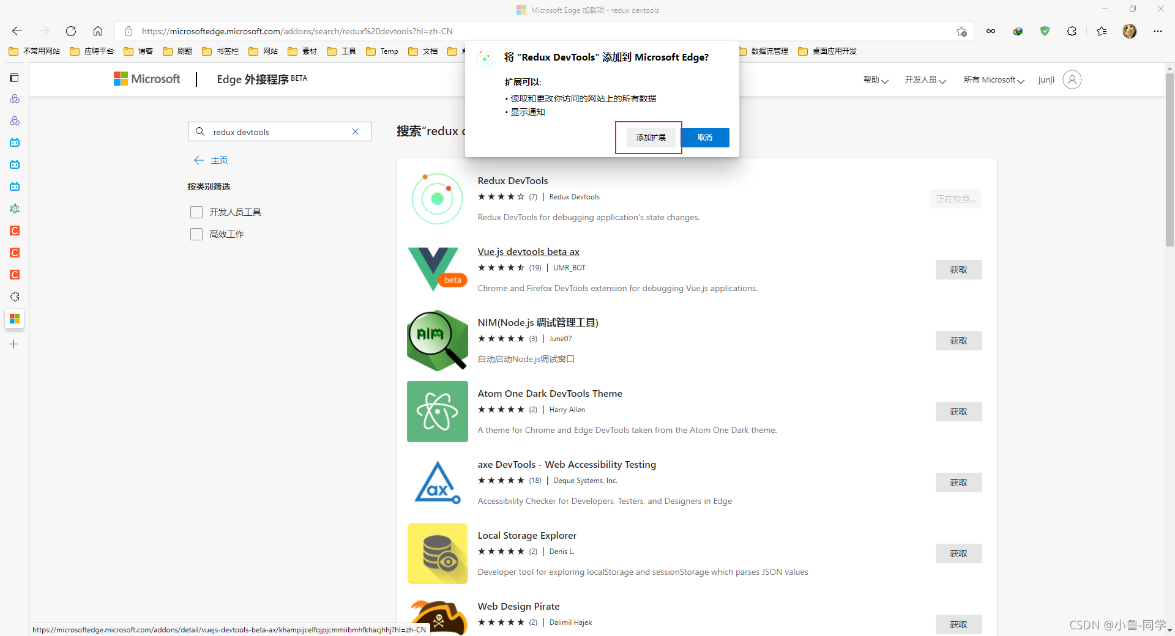Add page to favorites star icon
The image size is (1175, 636).
click(x=961, y=31)
